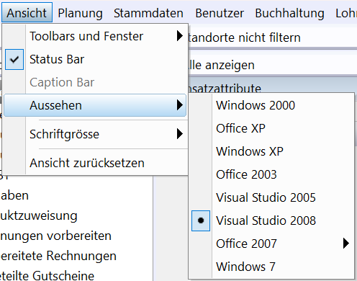Viewport: 357px width, 281px height.
Task: Open the Ansicht menu
Action: click(27, 13)
